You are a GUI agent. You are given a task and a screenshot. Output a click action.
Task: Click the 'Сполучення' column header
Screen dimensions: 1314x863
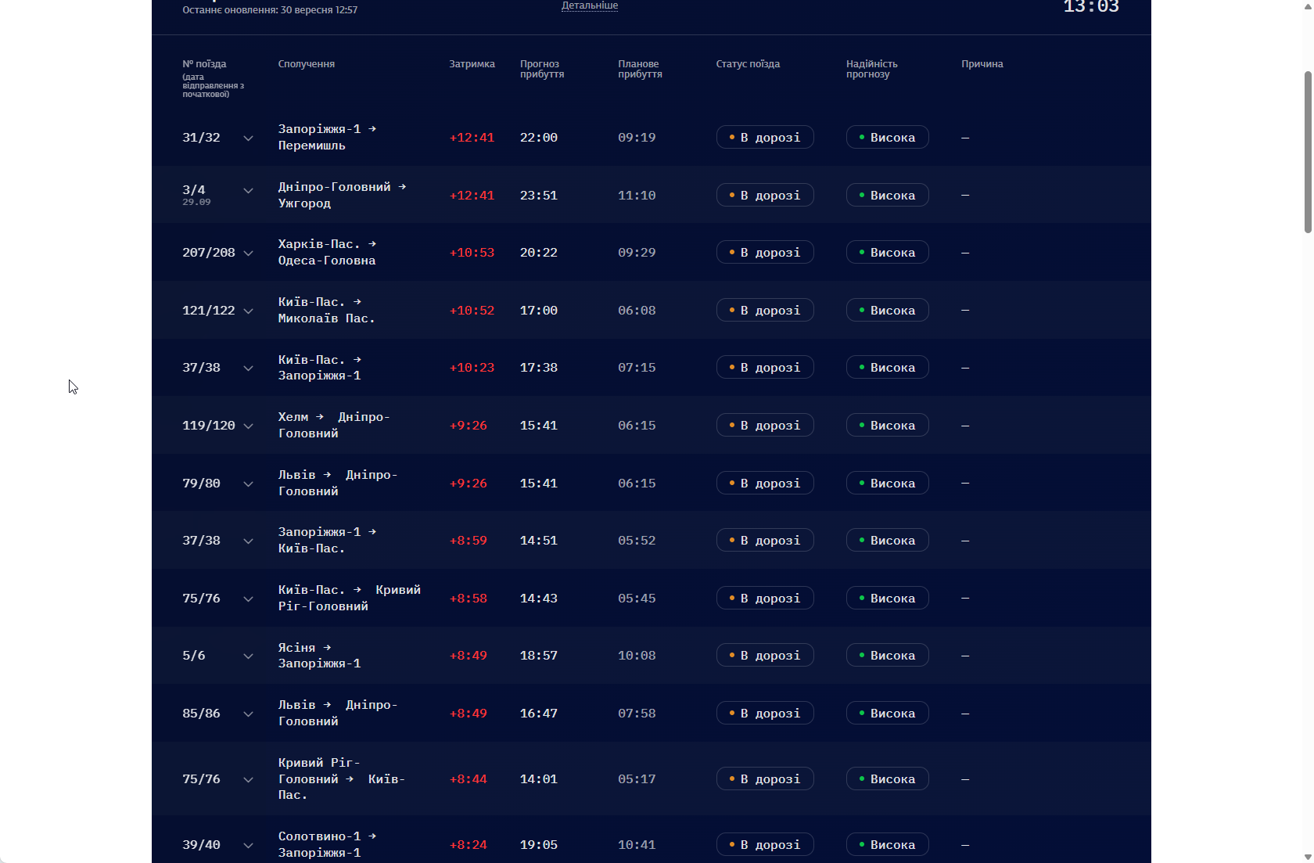(307, 64)
